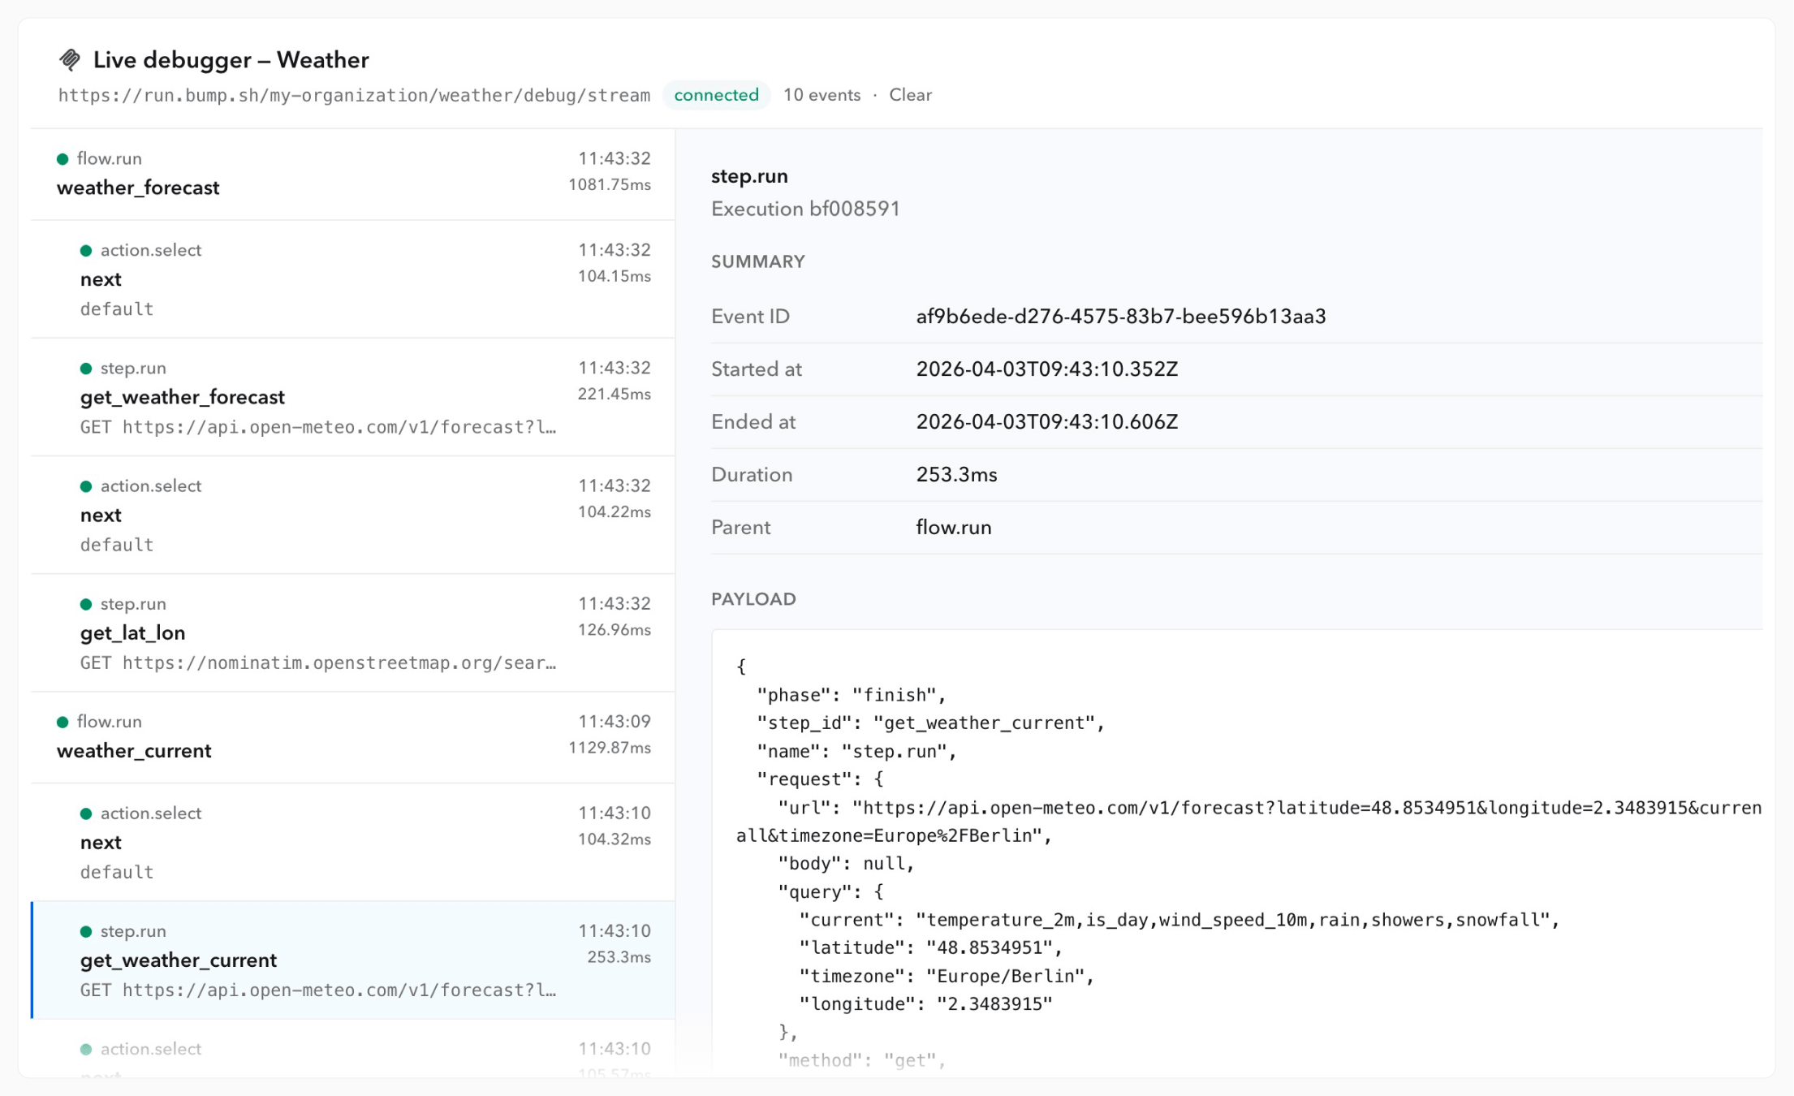Click the 126.96ms duration of get_lat_lon

615,630
